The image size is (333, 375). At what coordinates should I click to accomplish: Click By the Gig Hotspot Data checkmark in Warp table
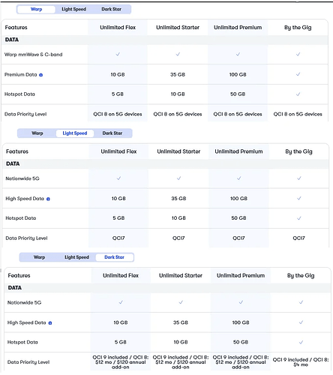click(x=298, y=94)
